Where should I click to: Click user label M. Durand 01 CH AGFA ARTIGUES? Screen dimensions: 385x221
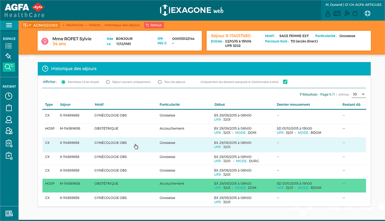click(353, 5)
